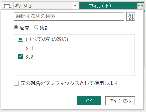146x112 pixels.
Task: Select the 展開 radio button
Action: (16, 27)
